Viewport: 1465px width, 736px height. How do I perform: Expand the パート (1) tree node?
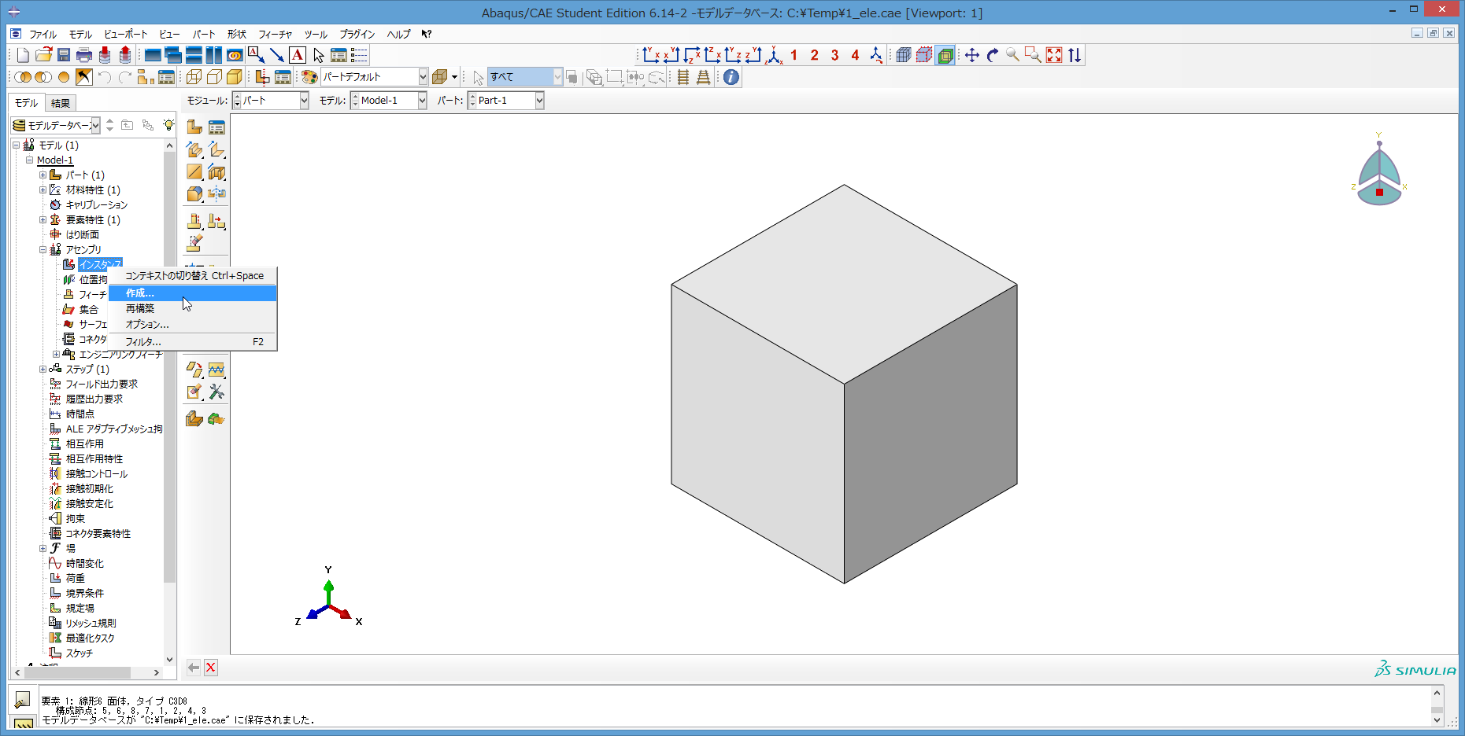43,175
